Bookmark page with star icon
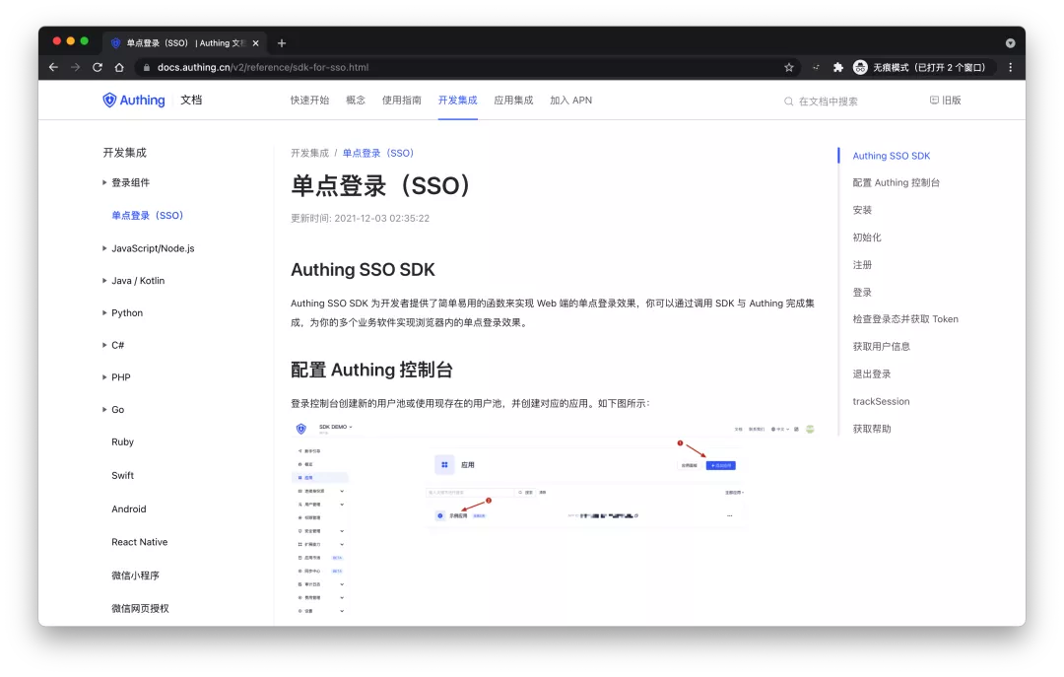 (x=788, y=67)
